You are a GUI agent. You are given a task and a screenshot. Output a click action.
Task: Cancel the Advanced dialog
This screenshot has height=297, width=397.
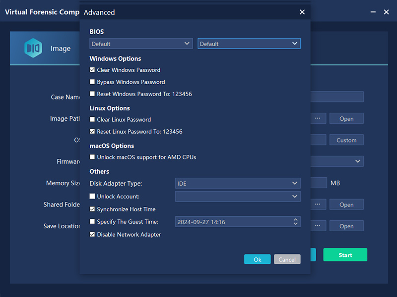tap(287, 259)
